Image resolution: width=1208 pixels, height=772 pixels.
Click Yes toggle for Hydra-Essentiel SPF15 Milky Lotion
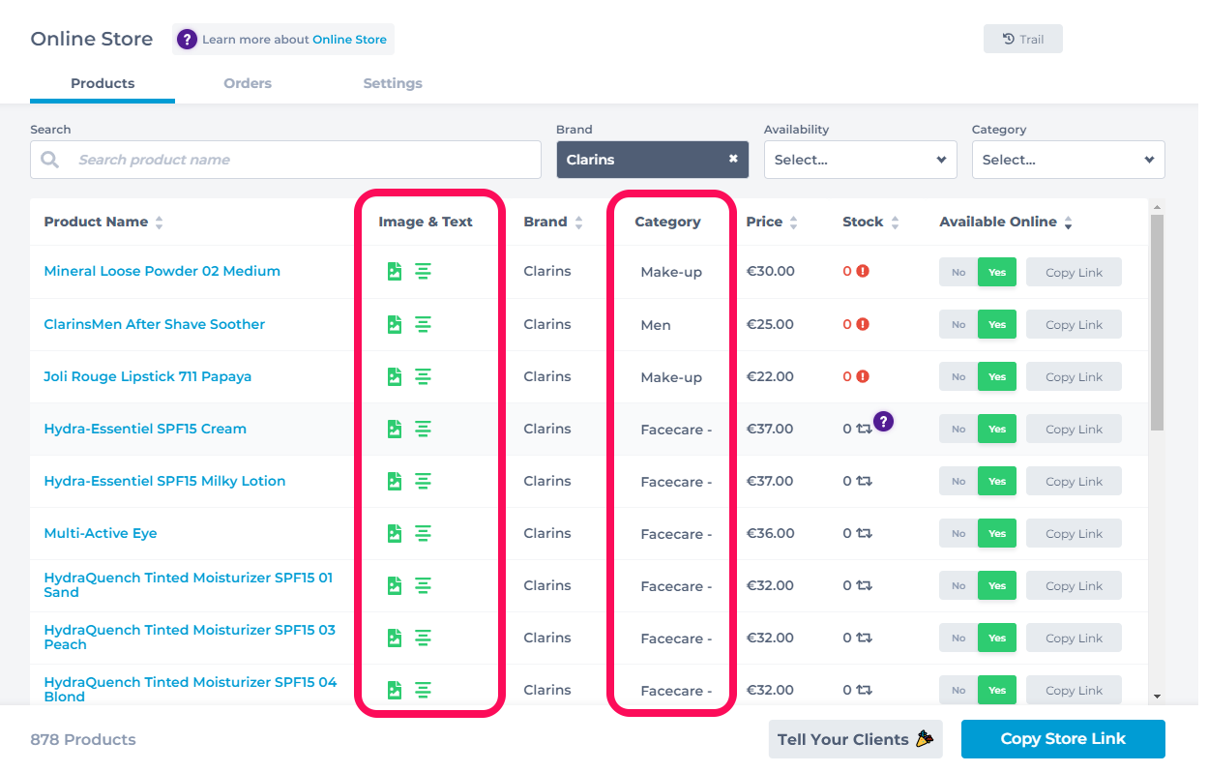[997, 481]
